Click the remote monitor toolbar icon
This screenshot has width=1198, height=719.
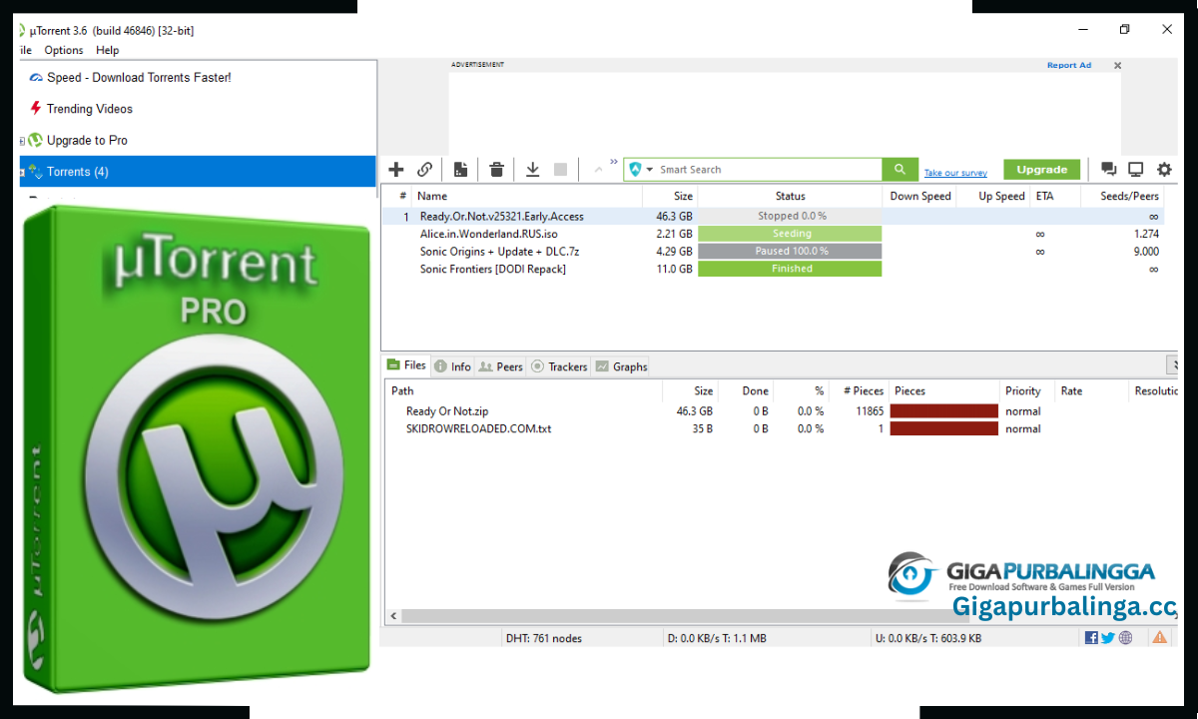coord(1135,170)
